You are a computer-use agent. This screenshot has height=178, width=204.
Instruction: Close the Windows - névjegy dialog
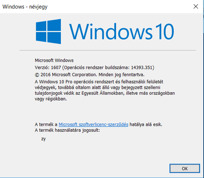[x=196, y=6]
